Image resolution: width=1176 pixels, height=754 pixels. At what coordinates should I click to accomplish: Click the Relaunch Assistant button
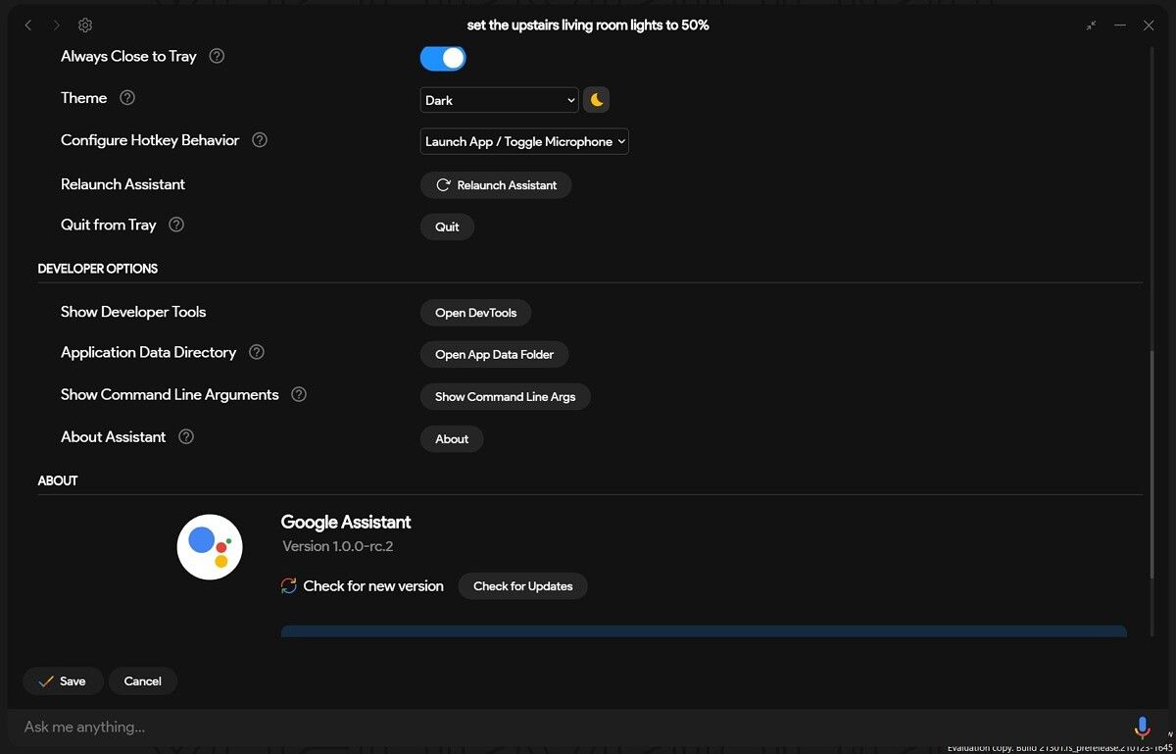[495, 184]
